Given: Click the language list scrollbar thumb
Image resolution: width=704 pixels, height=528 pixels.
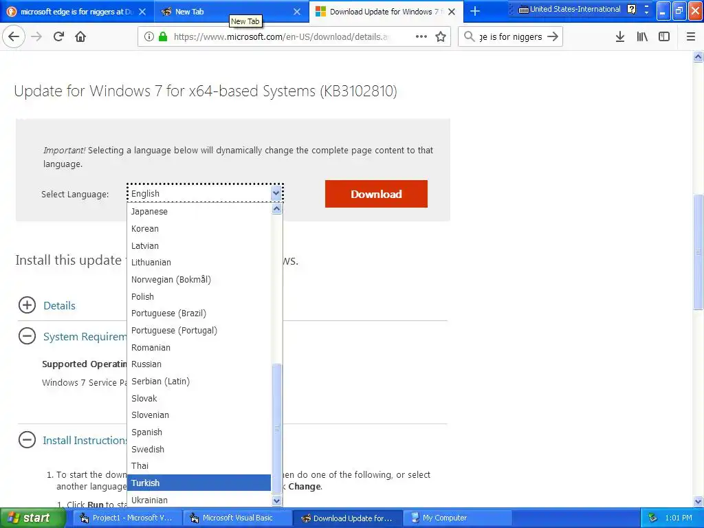Looking at the screenshot, I should pos(277,429).
